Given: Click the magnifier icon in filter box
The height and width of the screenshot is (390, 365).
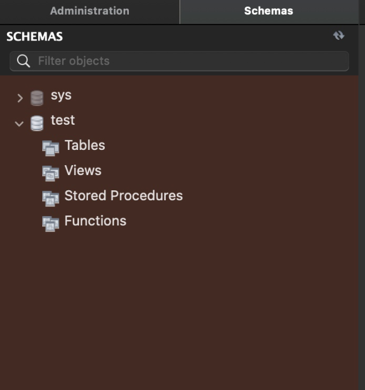Looking at the screenshot, I should [23, 61].
